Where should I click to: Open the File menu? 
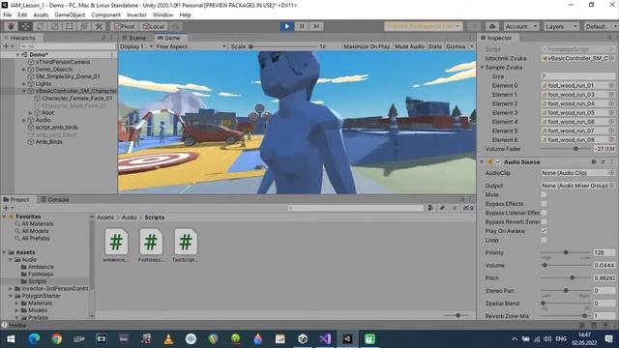tap(8, 15)
